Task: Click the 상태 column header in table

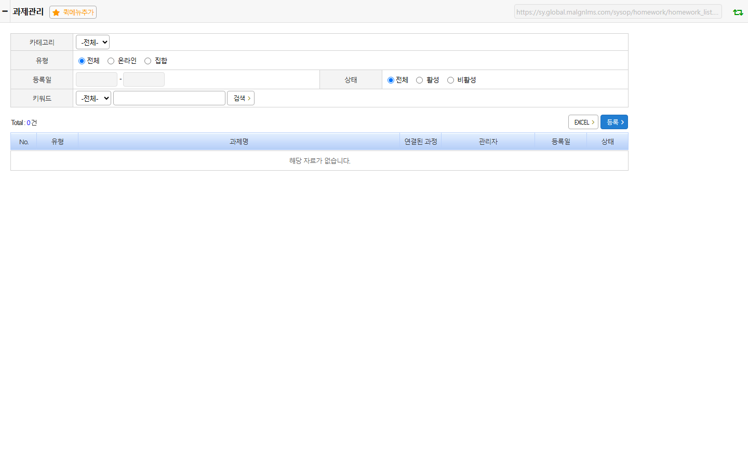Action: tap(608, 142)
